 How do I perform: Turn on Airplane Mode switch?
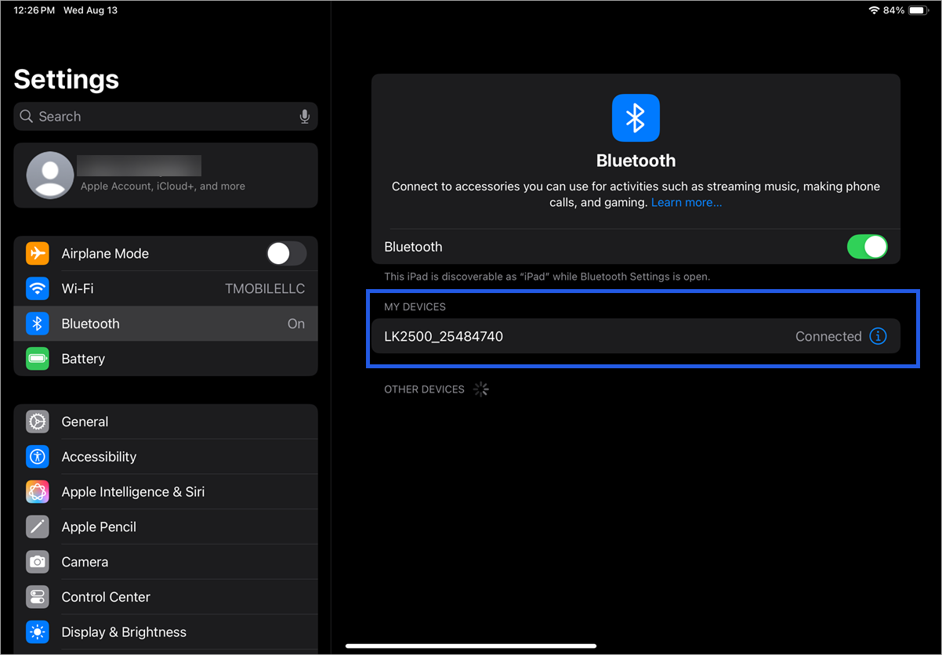[286, 254]
